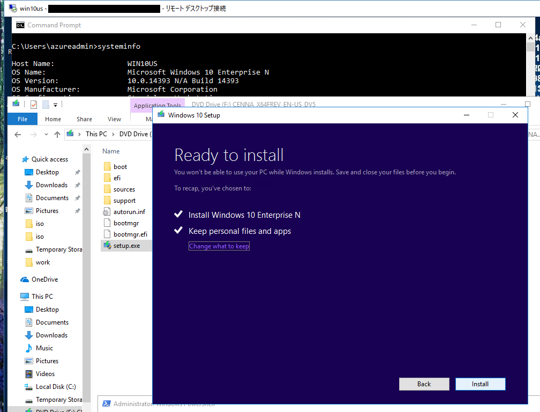Viewport: 540px width, 412px height.
Task: Open Pictures under This PC
Action: 47,361
